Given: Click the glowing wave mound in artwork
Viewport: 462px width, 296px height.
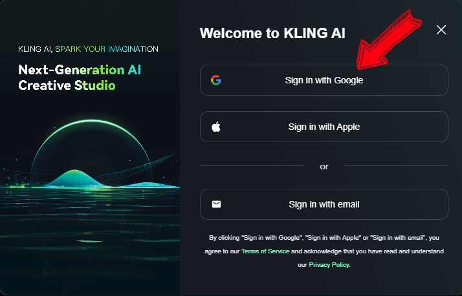Looking at the screenshot, I should tap(76, 178).
